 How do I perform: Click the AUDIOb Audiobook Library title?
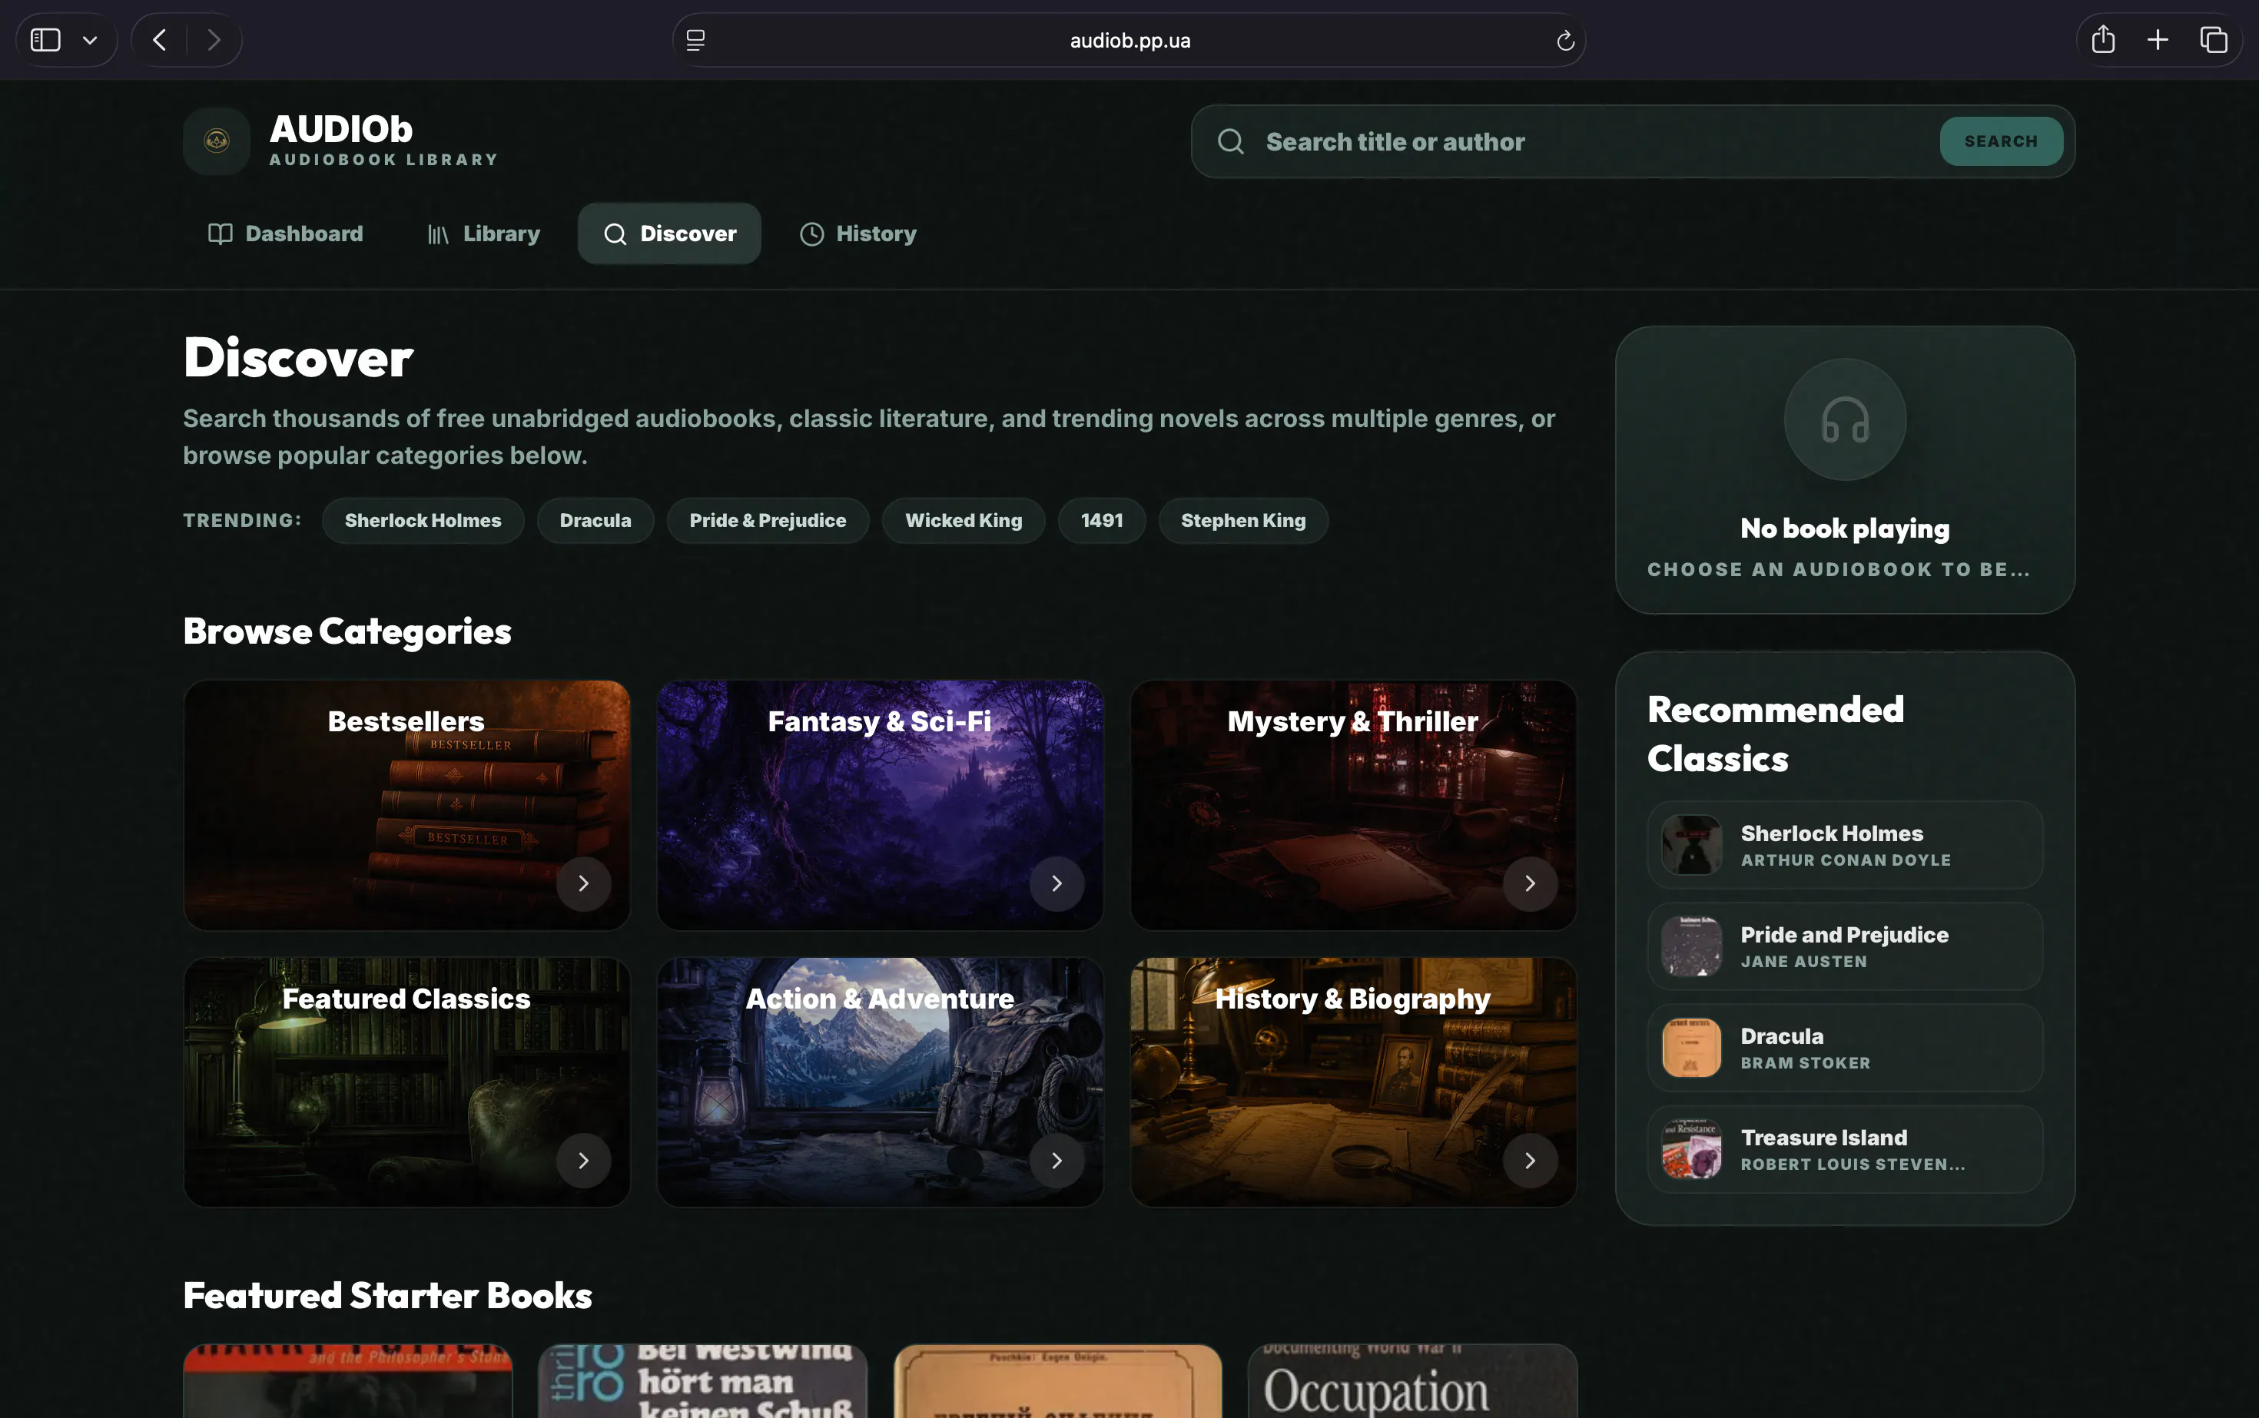[383, 141]
